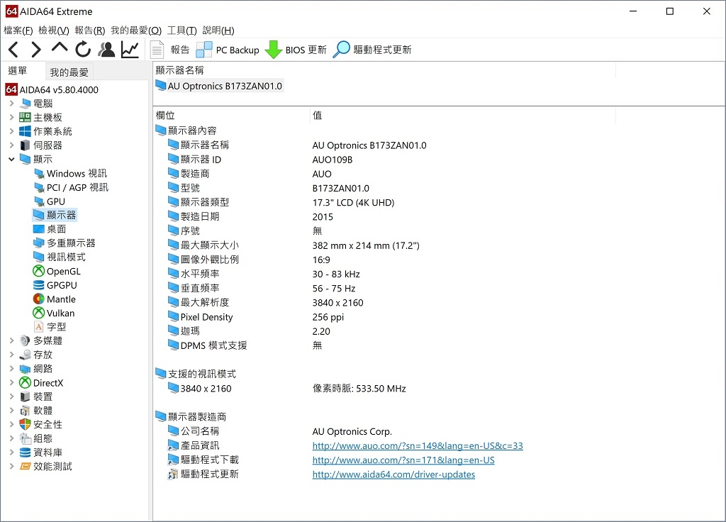Open the 驅動程式下載 auo.com link
The height and width of the screenshot is (522, 726).
point(403,460)
